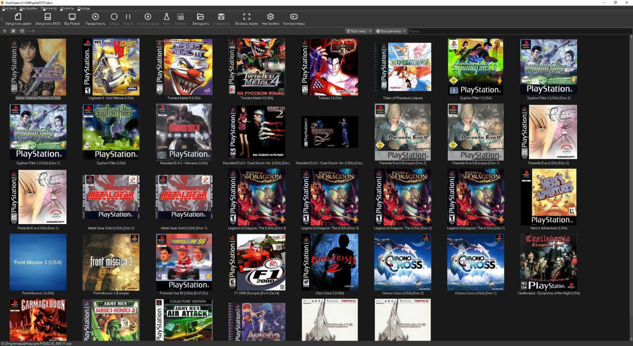Adjust the cover size slider

coord(43,31)
